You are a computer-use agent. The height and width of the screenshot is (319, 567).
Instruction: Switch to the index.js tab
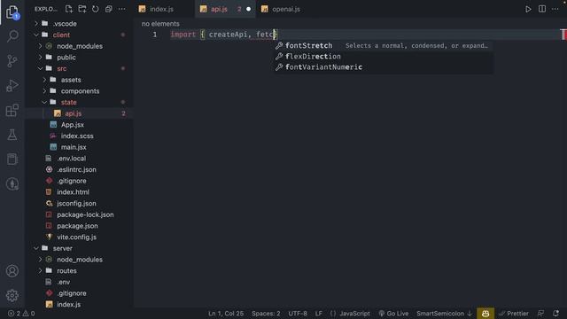coord(161,9)
